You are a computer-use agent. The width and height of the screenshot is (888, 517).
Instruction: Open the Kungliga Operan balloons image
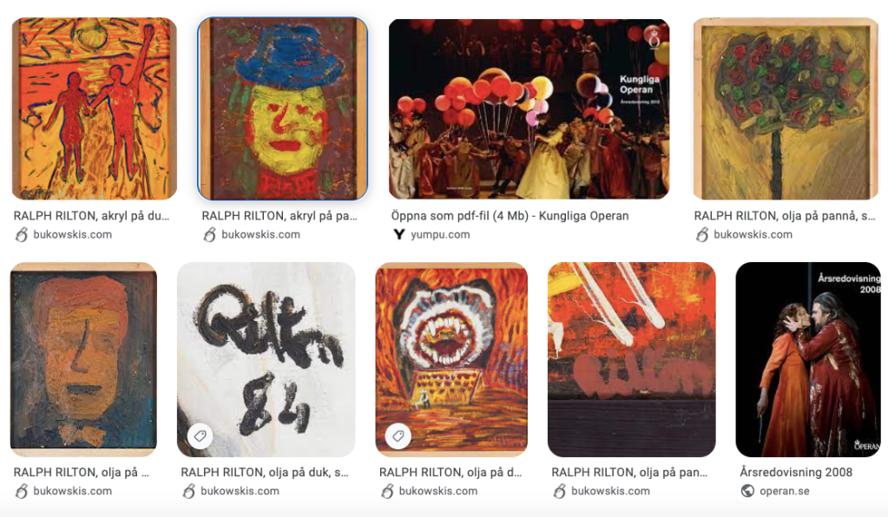pyautogui.click(x=529, y=108)
